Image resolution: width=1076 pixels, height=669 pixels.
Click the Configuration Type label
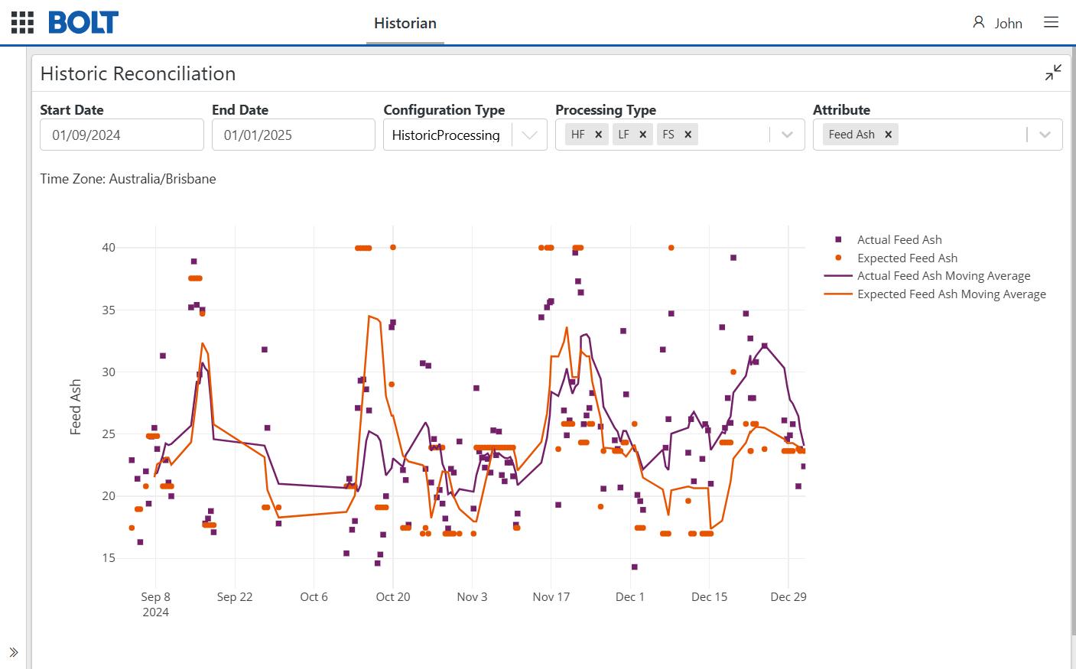(x=444, y=110)
